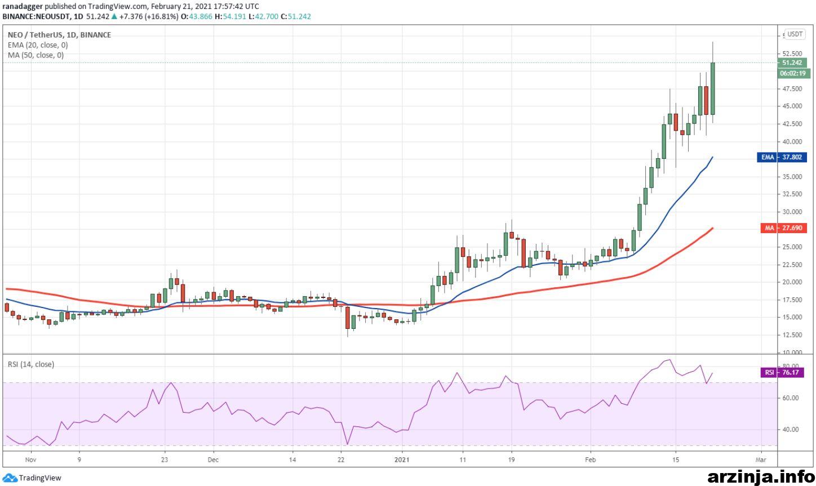Click the 45.000 price axis label
816x486 pixels.
click(x=792, y=106)
